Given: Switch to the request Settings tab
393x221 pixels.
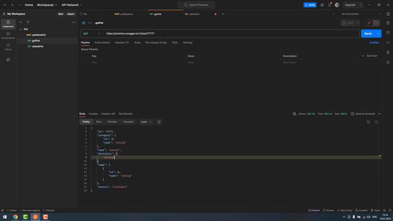Looking at the screenshot, I should point(187,42).
